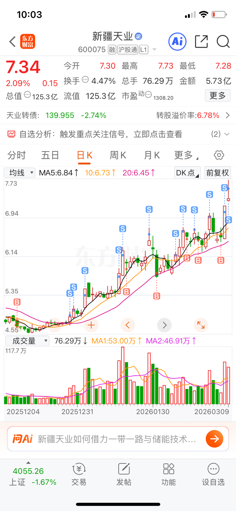Screen dimensions: 236x511
Task: Tap the MA2:46.91万 volume label
Action: point(171,341)
